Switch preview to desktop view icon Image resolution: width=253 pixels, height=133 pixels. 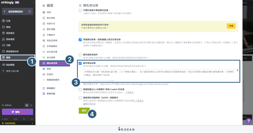pos(27,105)
